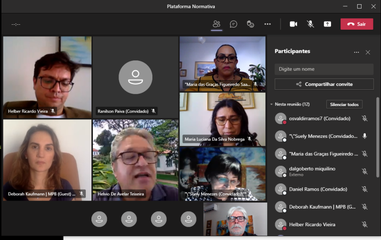
Task: Leave the meeting with Sair button
Action: [357, 24]
